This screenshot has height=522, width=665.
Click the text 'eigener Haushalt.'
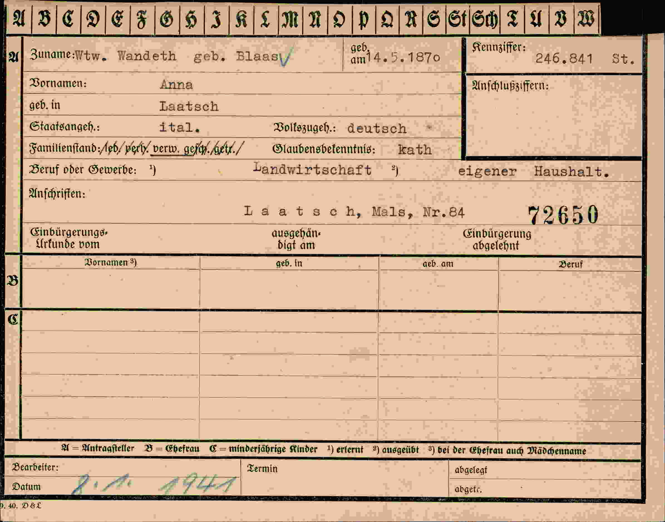(534, 172)
